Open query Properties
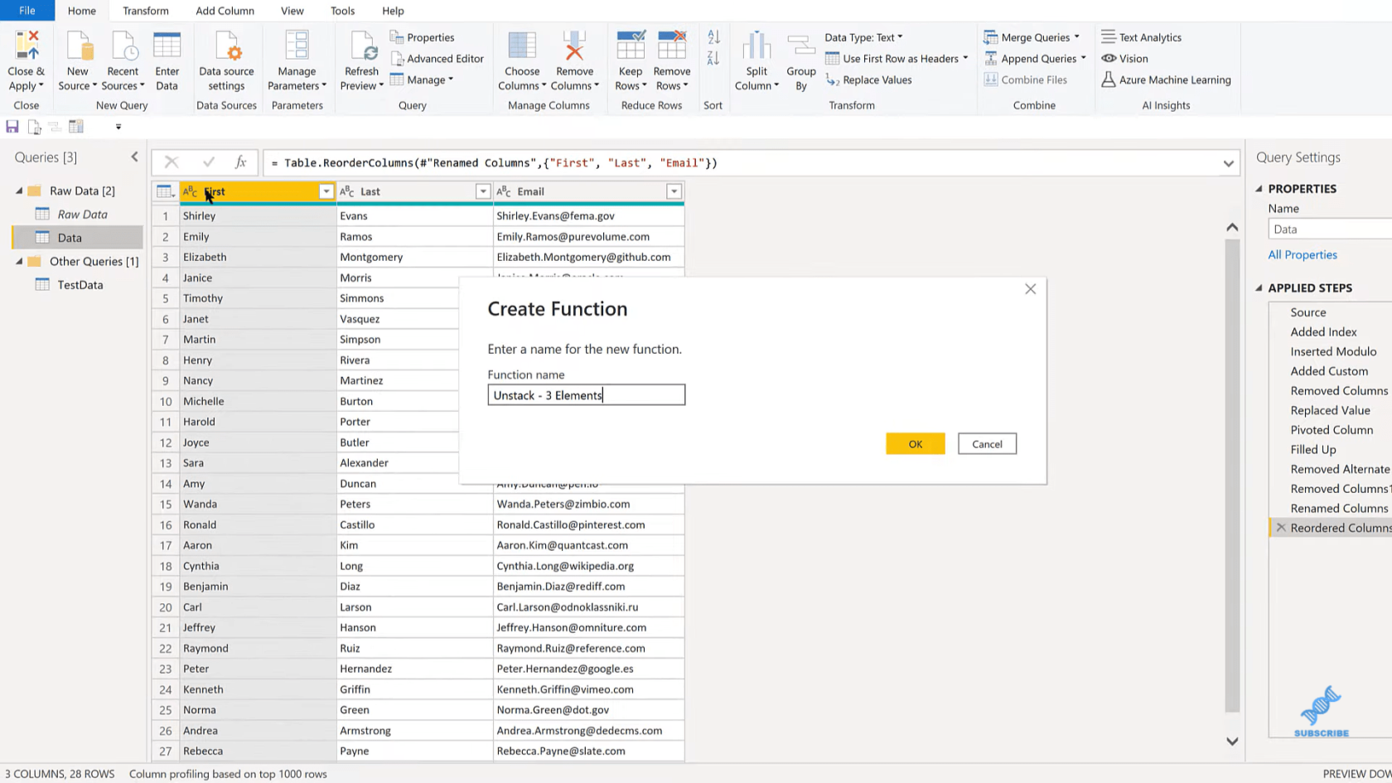Viewport: 1392px width, 783px height. (423, 37)
